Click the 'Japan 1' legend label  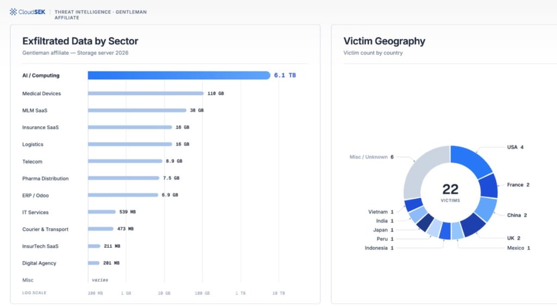(383, 230)
